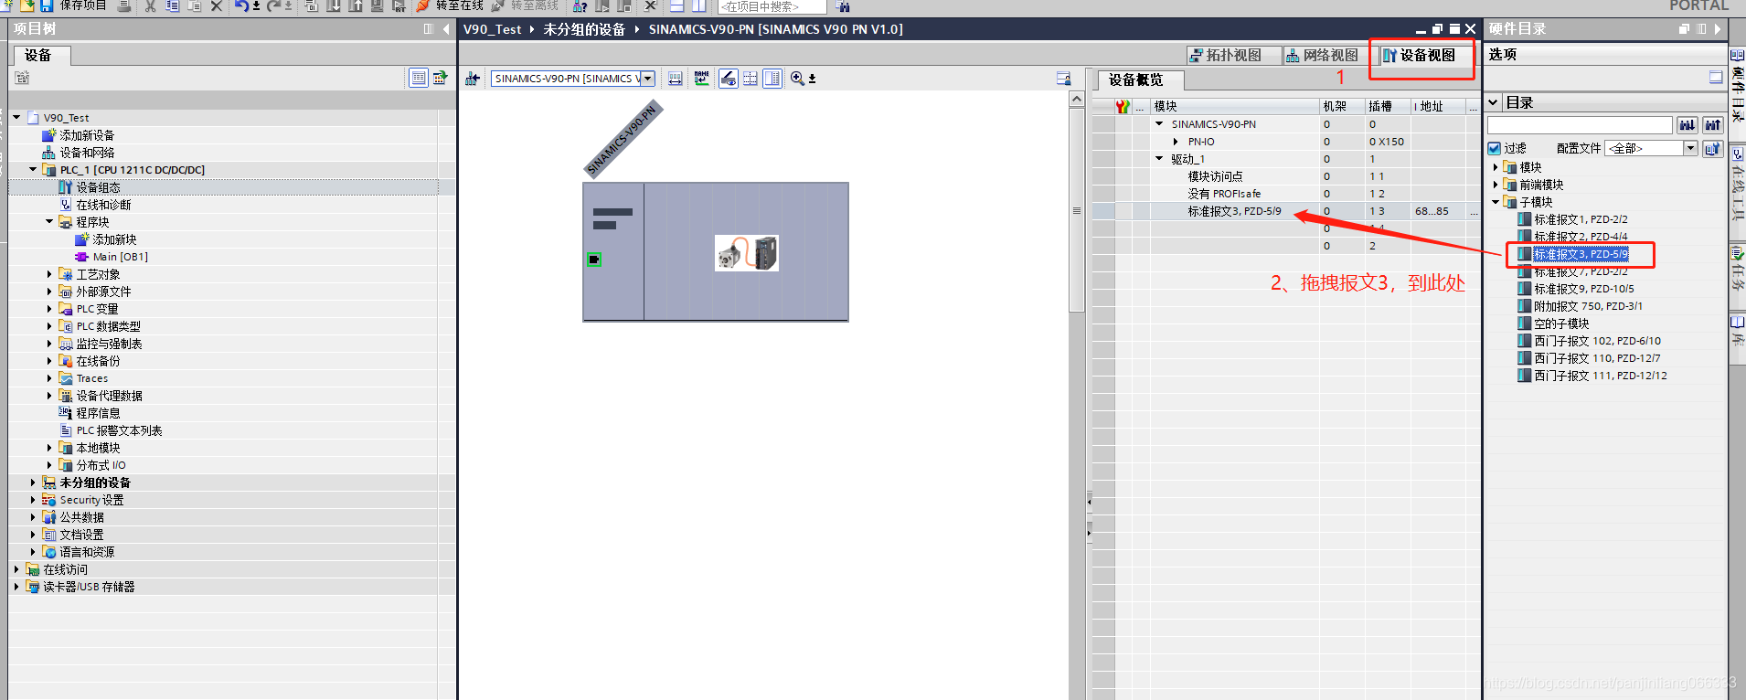Select 设备组态 under PLC_1
Image resolution: width=1746 pixels, height=700 pixels.
pos(98,187)
